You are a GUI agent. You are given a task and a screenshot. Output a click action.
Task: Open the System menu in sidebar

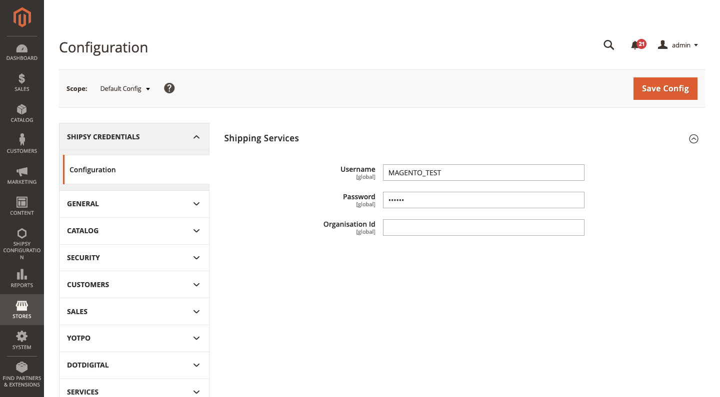[22, 340]
